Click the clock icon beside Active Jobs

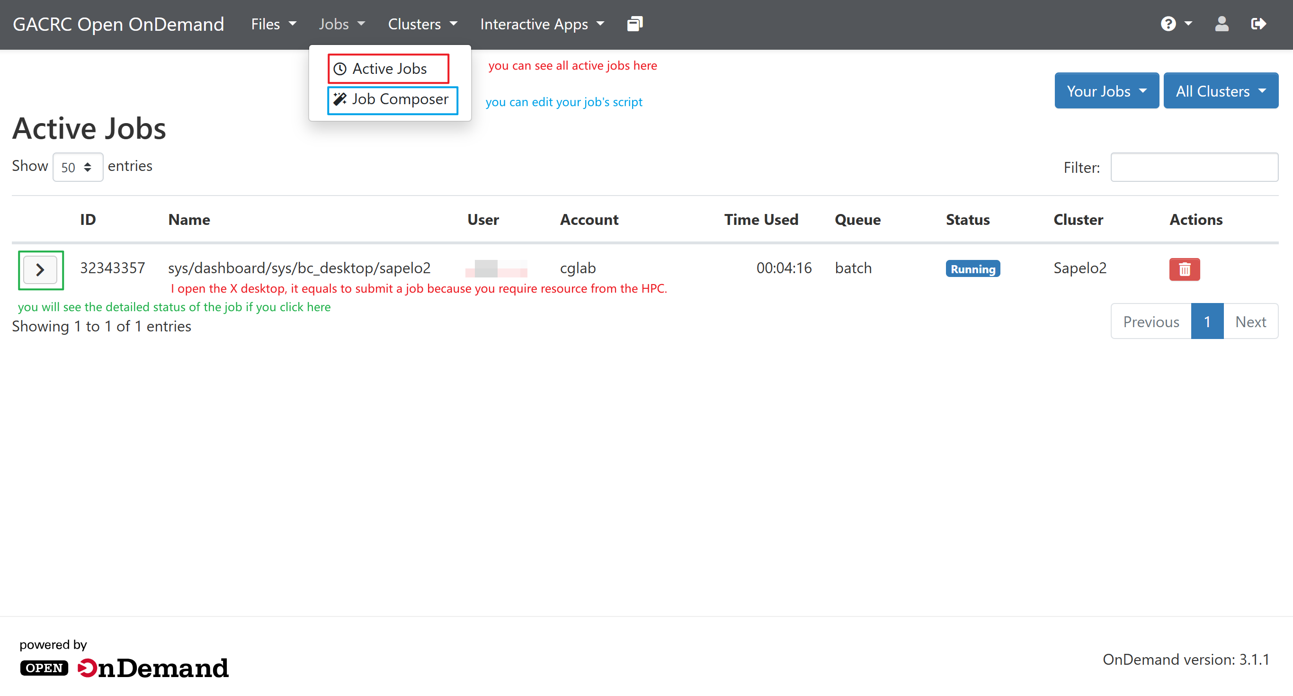point(340,69)
